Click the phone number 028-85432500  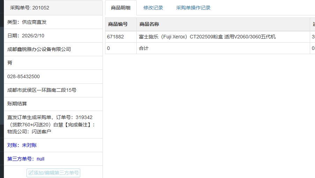(23, 76)
